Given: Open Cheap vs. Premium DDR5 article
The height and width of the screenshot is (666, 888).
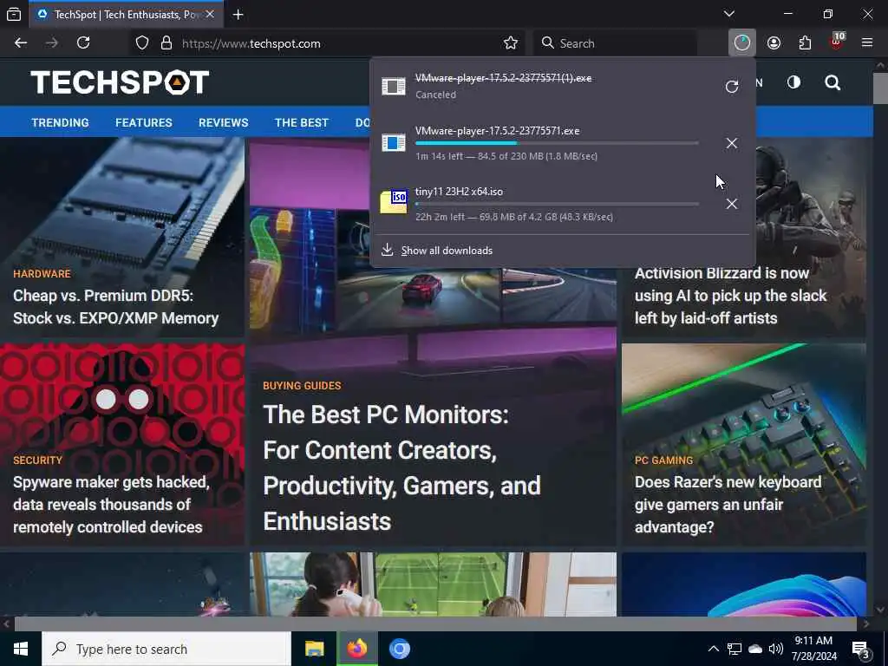Looking at the screenshot, I should [x=115, y=307].
